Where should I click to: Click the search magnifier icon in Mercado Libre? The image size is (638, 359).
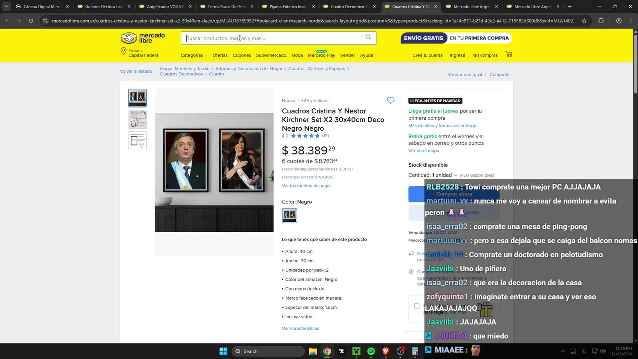point(368,38)
